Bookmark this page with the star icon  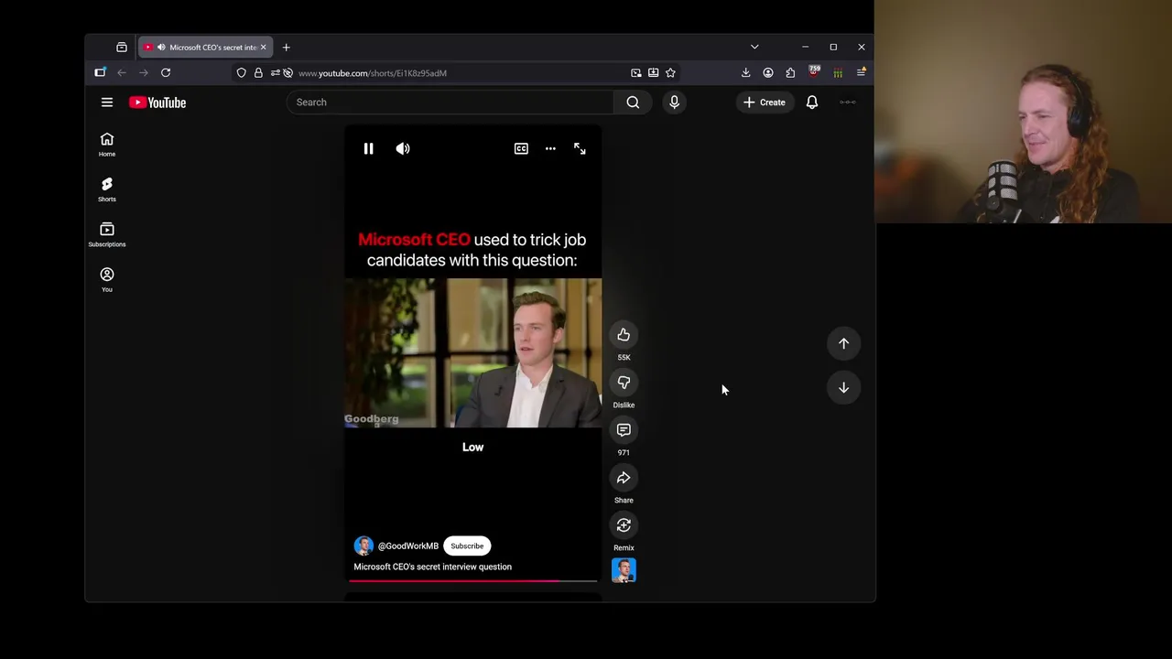pos(670,72)
